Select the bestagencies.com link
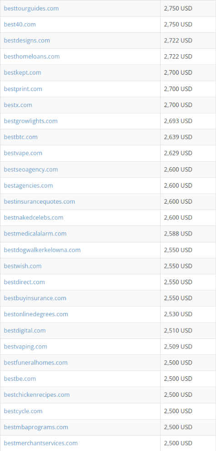 pos(29,185)
